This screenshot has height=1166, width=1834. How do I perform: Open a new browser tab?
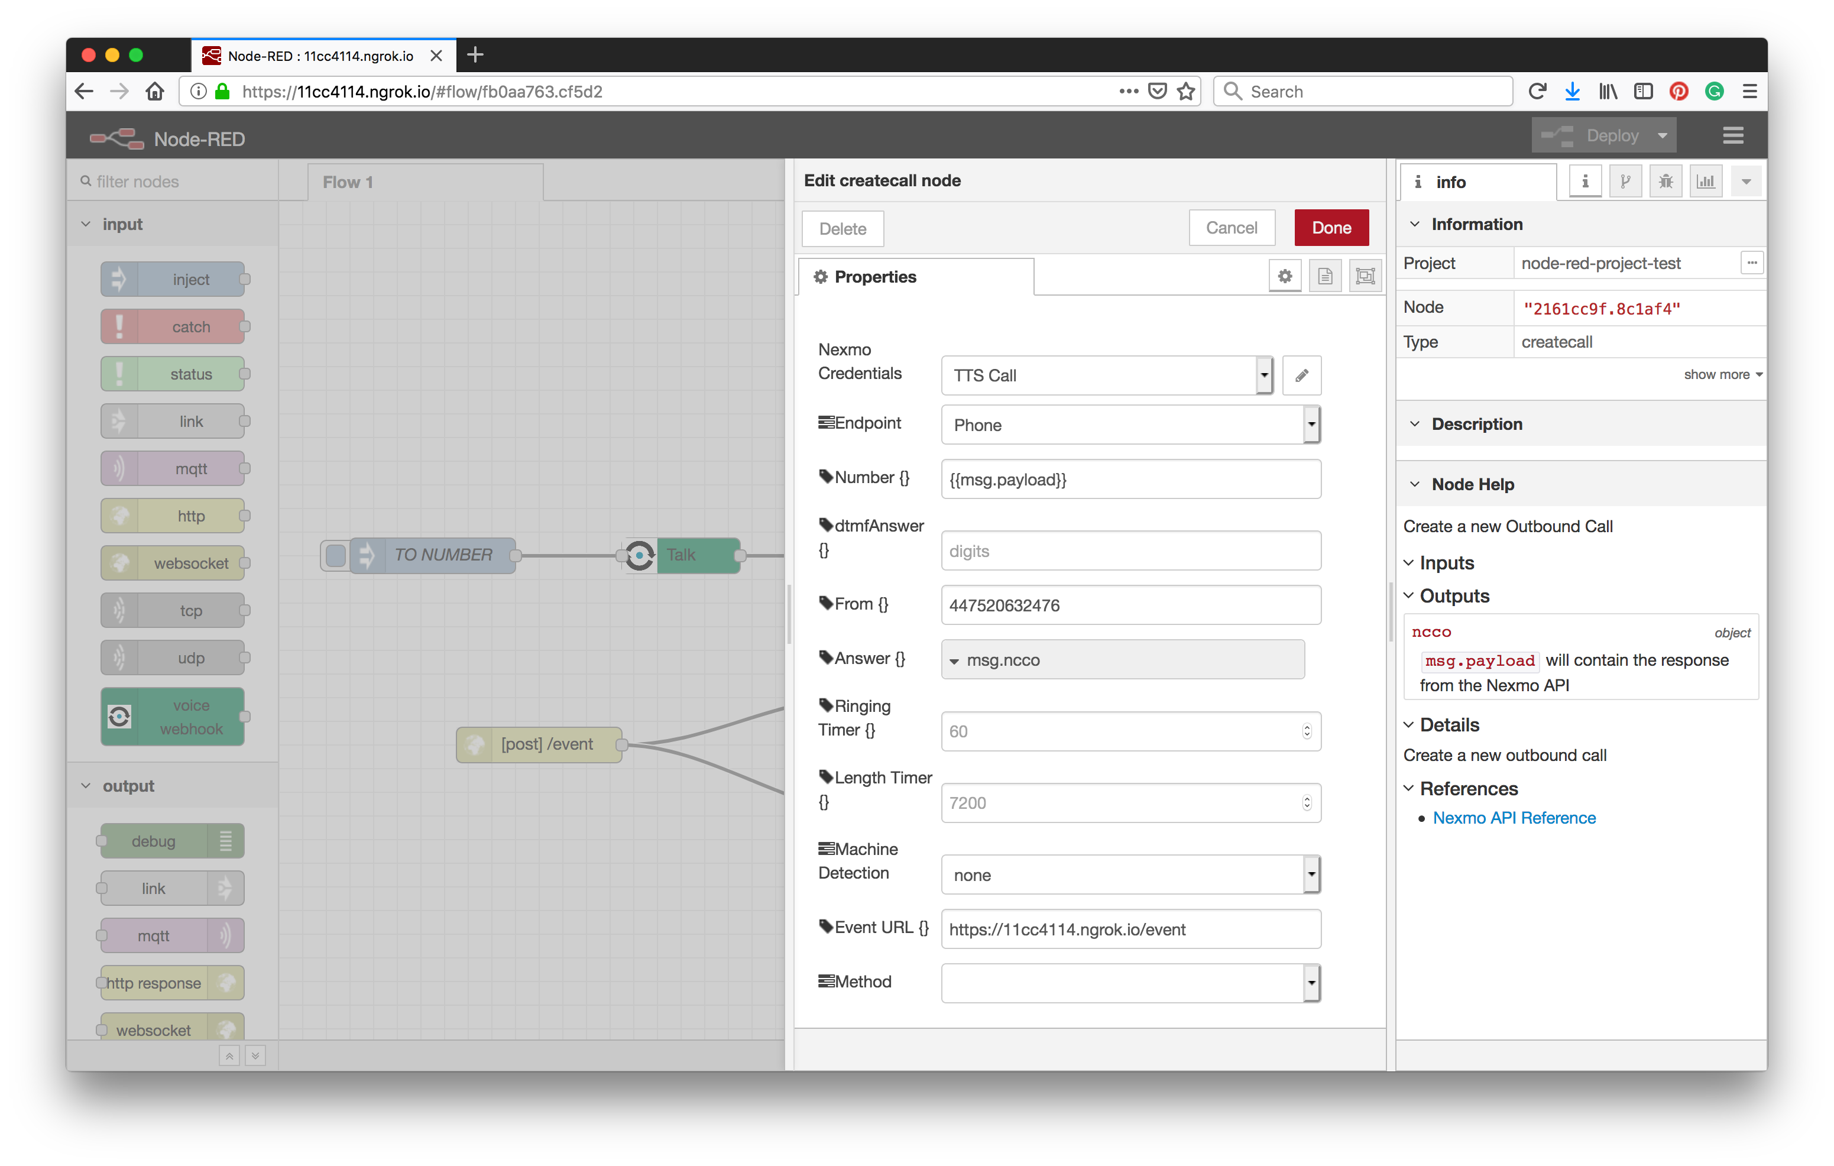point(475,55)
